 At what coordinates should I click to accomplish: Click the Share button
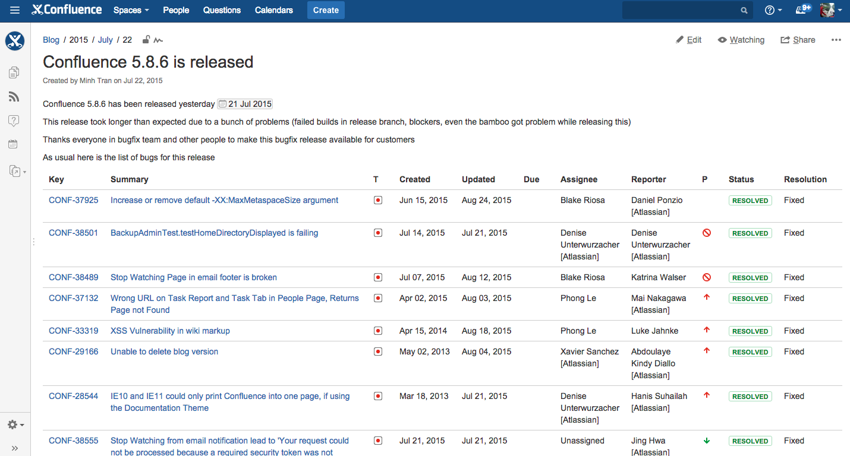point(798,40)
